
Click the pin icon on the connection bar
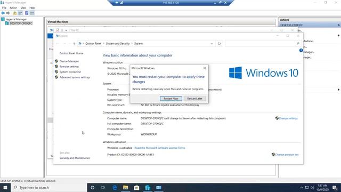117,3
